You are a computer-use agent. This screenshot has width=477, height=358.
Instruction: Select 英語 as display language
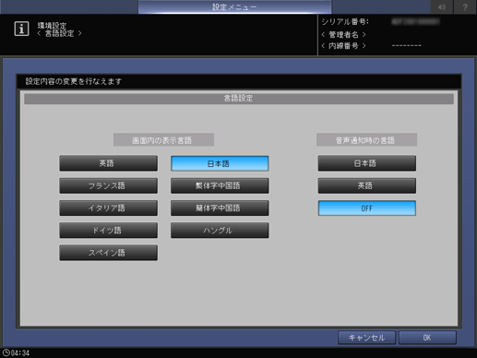click(x=108, y=163)
